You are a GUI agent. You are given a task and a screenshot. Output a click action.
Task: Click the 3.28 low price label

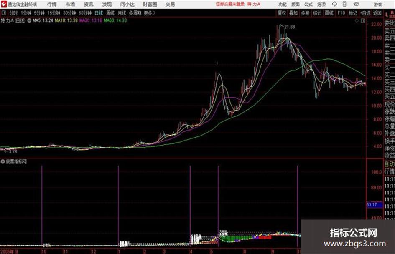13,152
